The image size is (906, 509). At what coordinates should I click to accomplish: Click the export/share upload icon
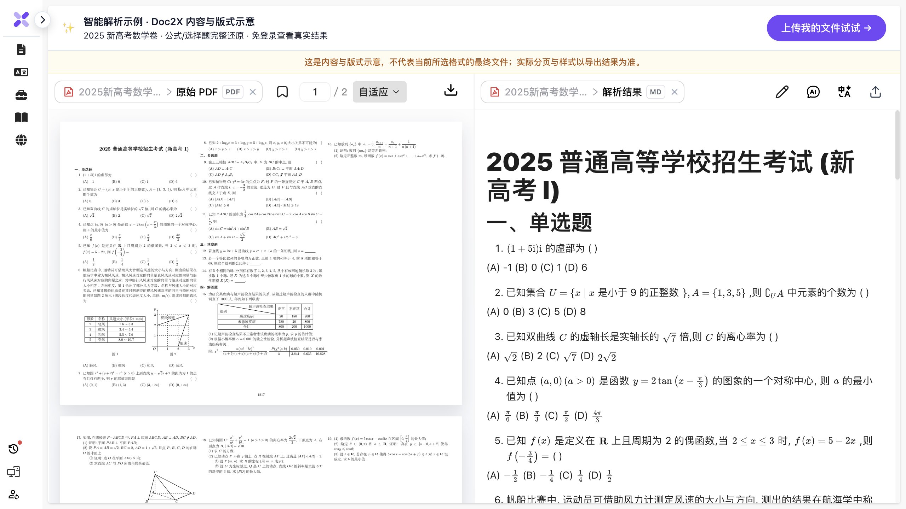click(875, 92)
